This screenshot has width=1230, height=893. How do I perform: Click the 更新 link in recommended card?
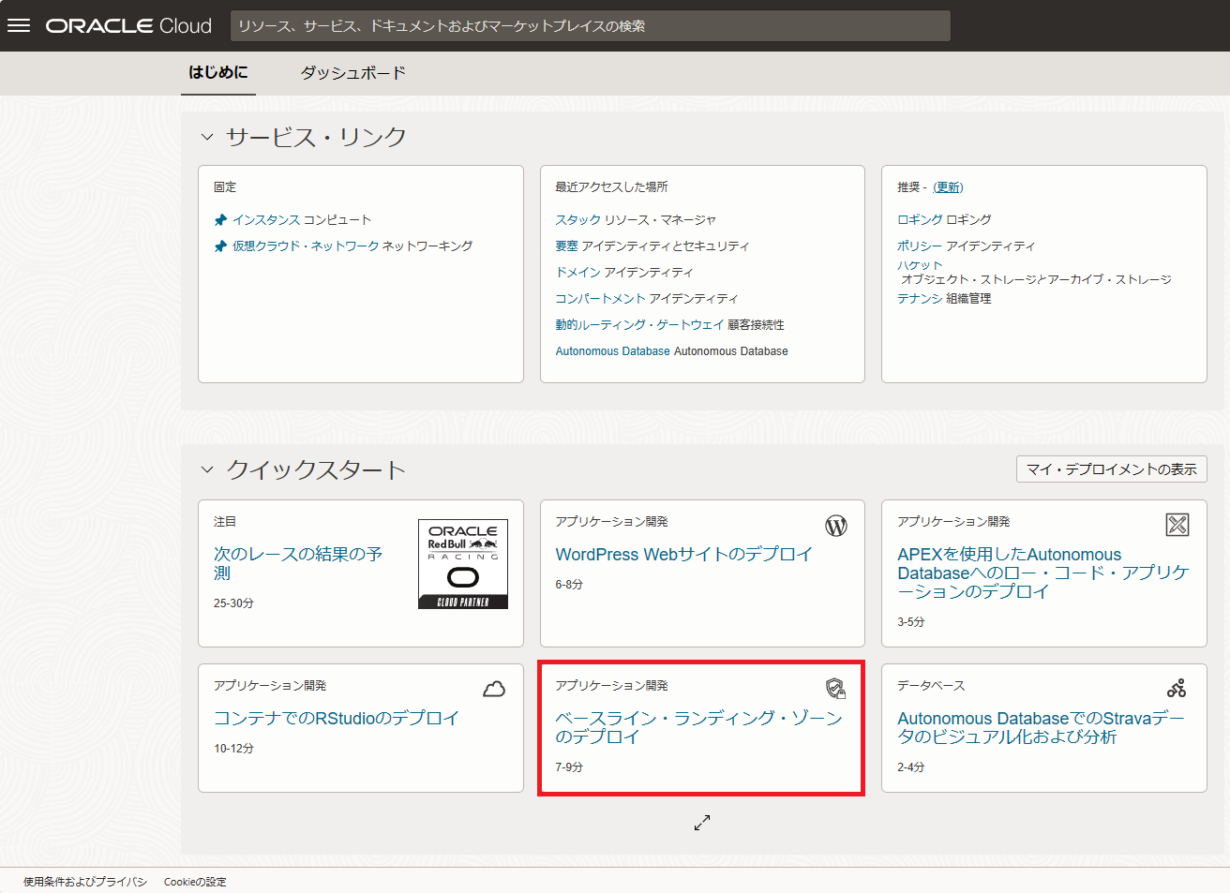[948, 187]
